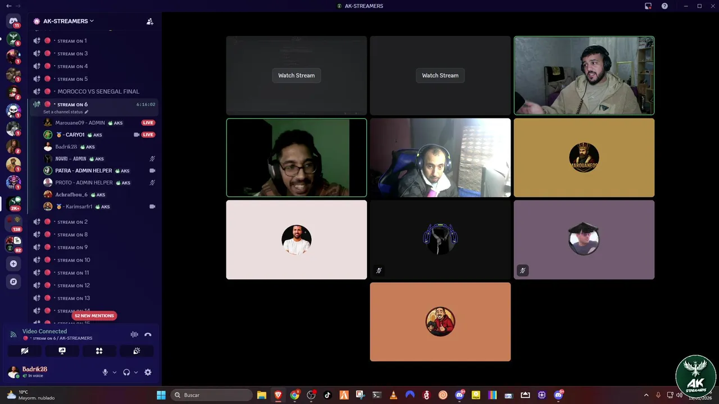Click first Watch Stream button in top-left tile
The height and width of the screenshot is (404, 719).
pyautogui.click(x=297, y=75)
